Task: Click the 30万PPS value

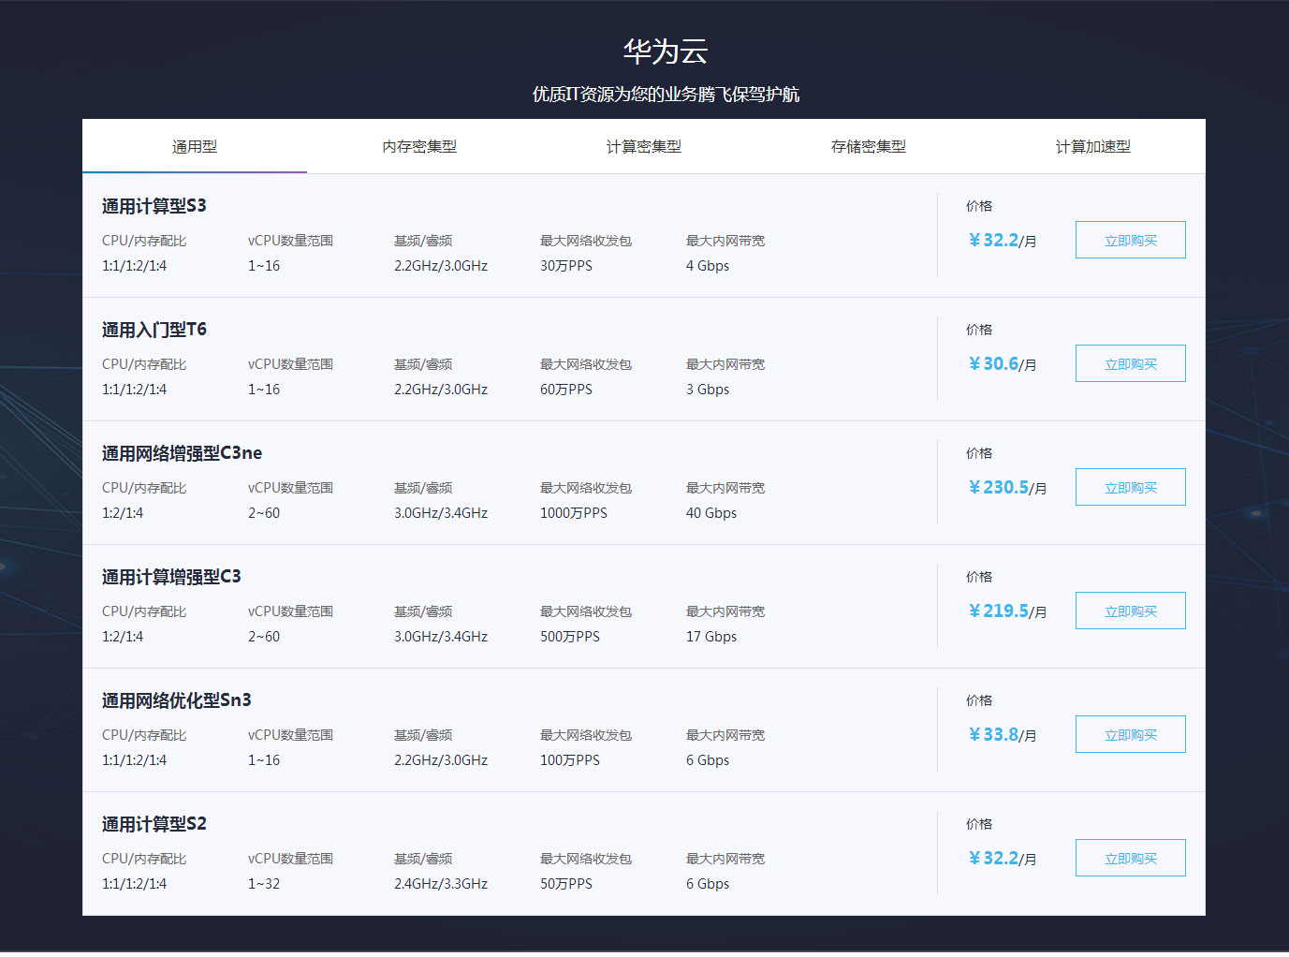Action: tap(566, 266)
